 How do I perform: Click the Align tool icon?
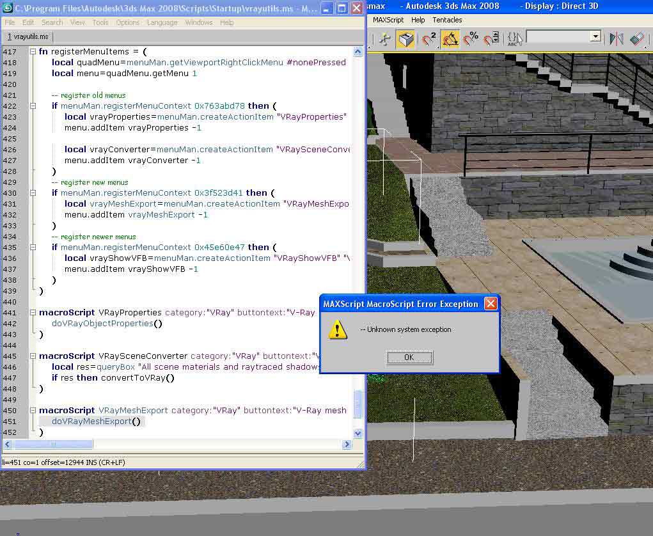click(x=637, y=39)
